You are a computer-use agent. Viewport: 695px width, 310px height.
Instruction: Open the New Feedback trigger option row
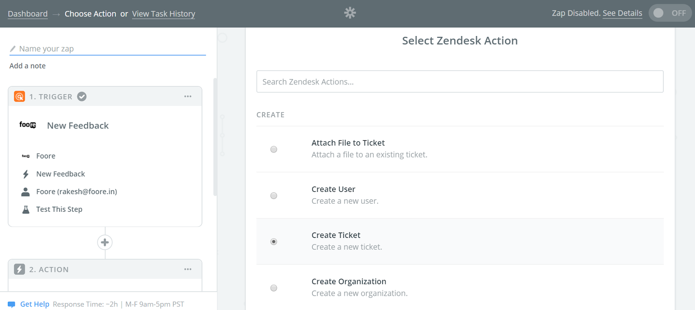[x=60, y=174]
